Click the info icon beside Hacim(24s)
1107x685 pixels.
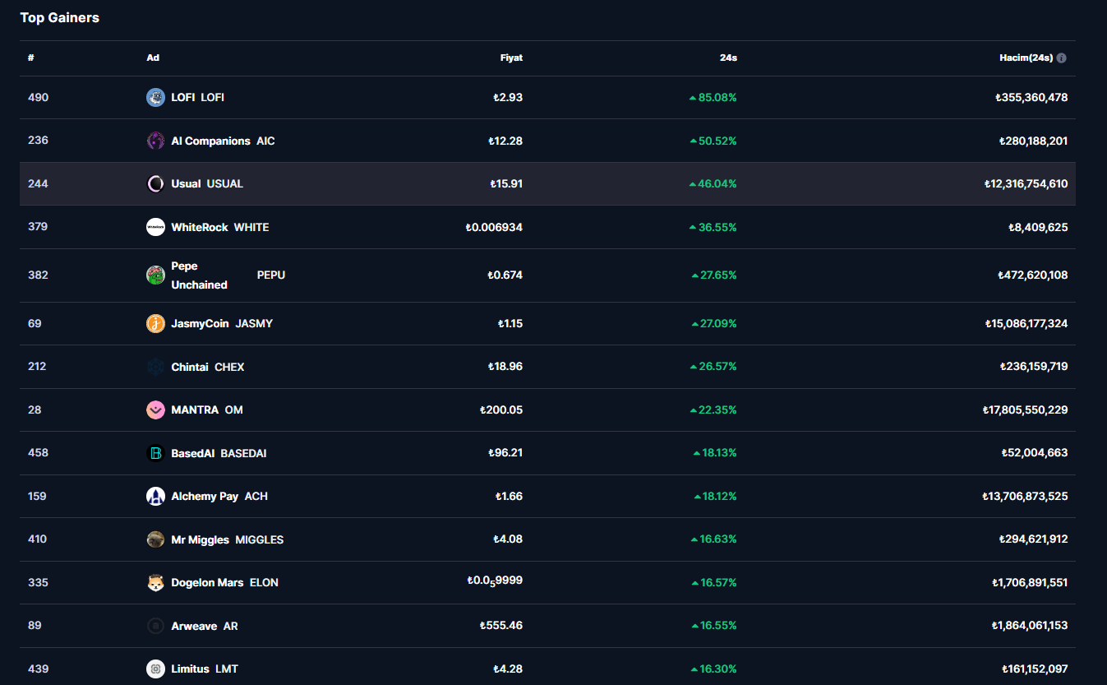(x=1061, y=58)
